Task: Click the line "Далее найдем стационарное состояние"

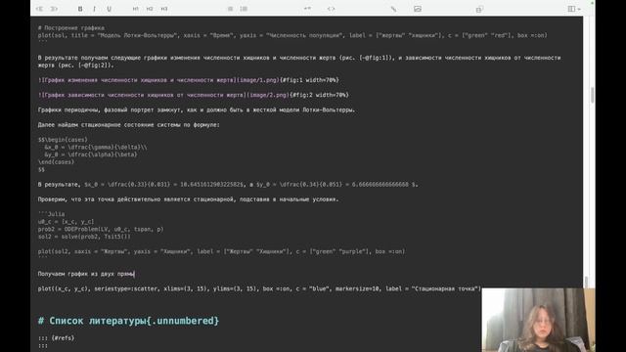Action: [x=128, y=125]
